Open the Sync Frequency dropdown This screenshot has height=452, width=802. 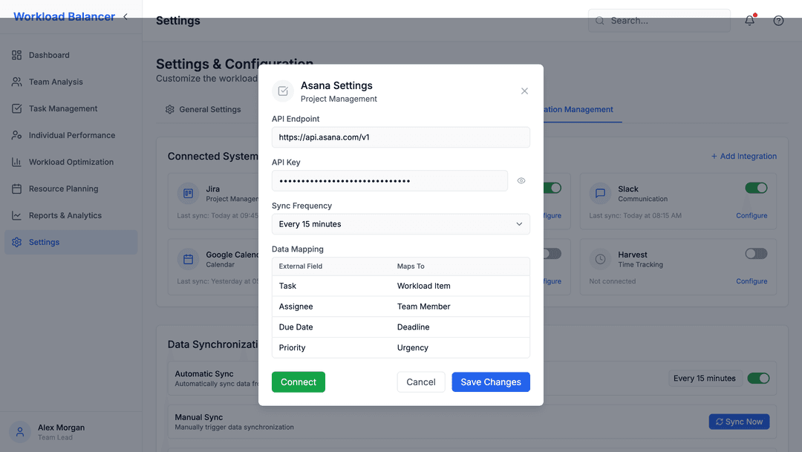click(x=400, y=223)
